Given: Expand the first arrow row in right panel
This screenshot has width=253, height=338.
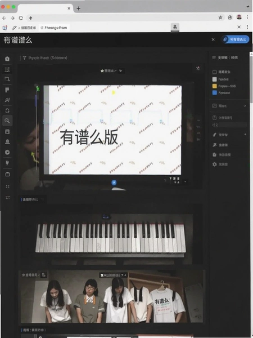Looking at the screenshot, I should [x=245, y=106].
